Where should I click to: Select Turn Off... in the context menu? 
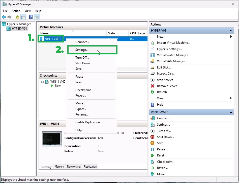(x=92, y=58)
